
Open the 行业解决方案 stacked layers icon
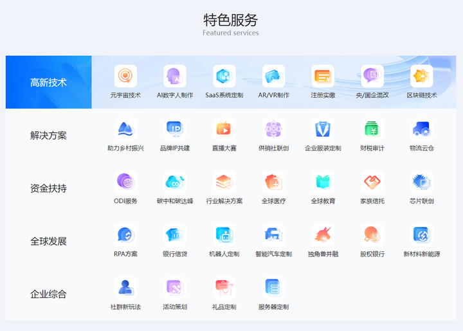[224, 182]
